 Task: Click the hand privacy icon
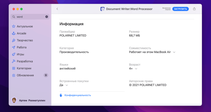pyautogui.click(x=61, y=95)
